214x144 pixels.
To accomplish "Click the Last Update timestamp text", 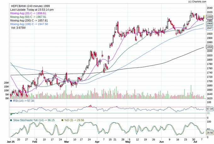I will point(32,10).
